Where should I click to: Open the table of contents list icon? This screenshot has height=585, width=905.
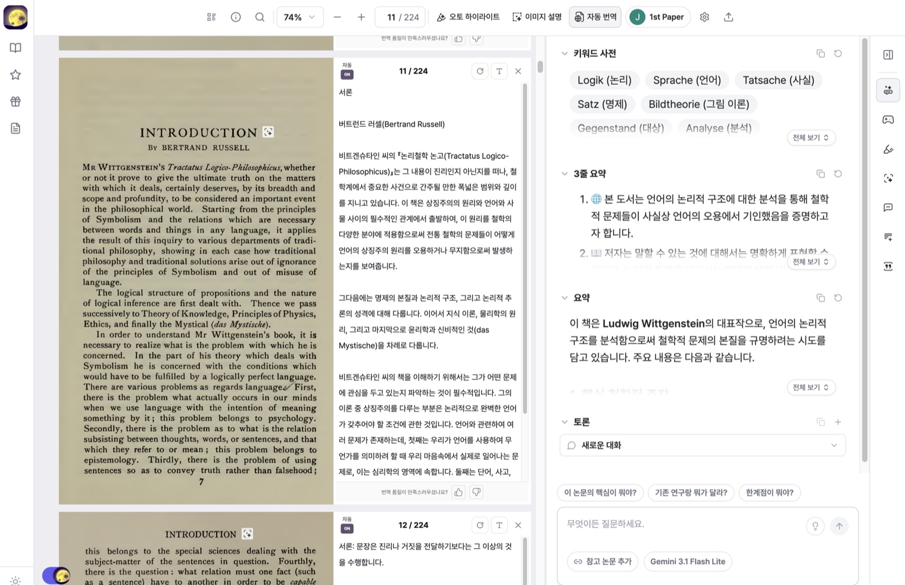click(x=211, y=17)
